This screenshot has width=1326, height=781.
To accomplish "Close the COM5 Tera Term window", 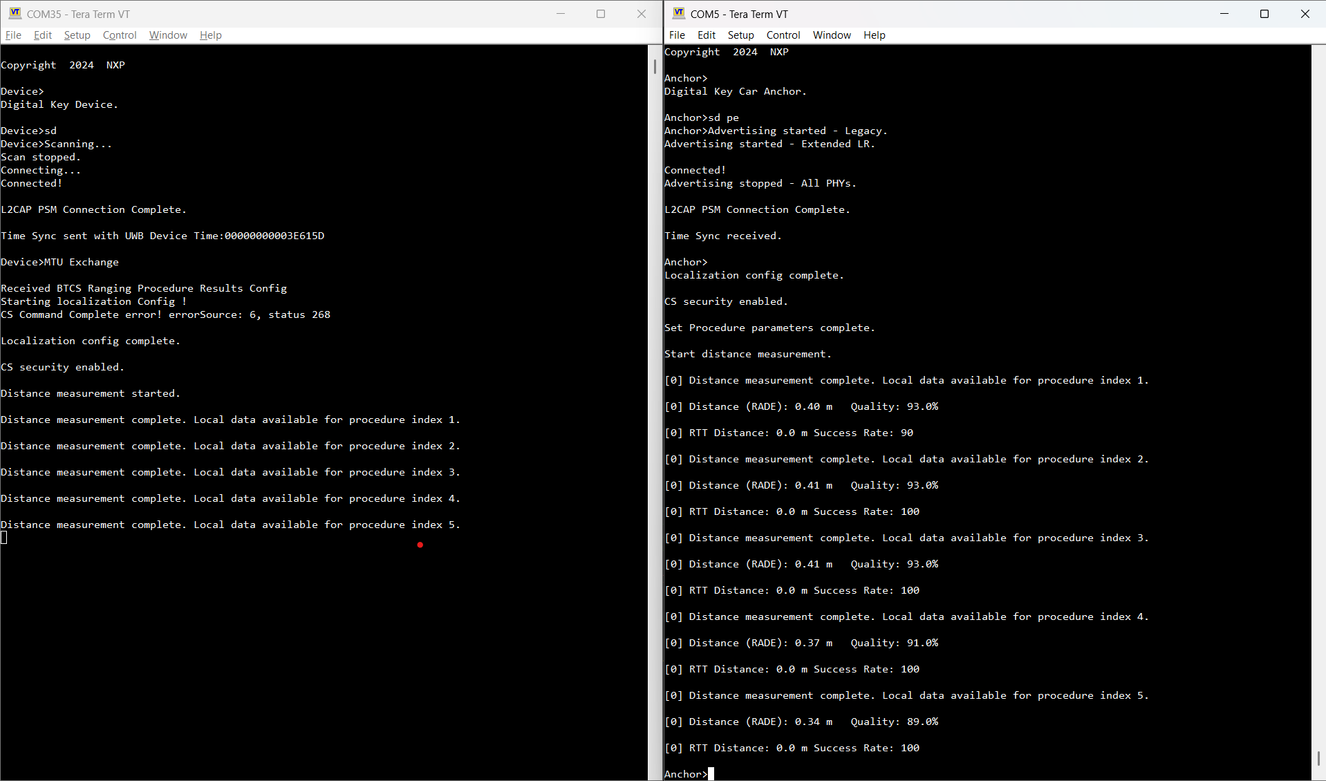I will (1305, 14).
